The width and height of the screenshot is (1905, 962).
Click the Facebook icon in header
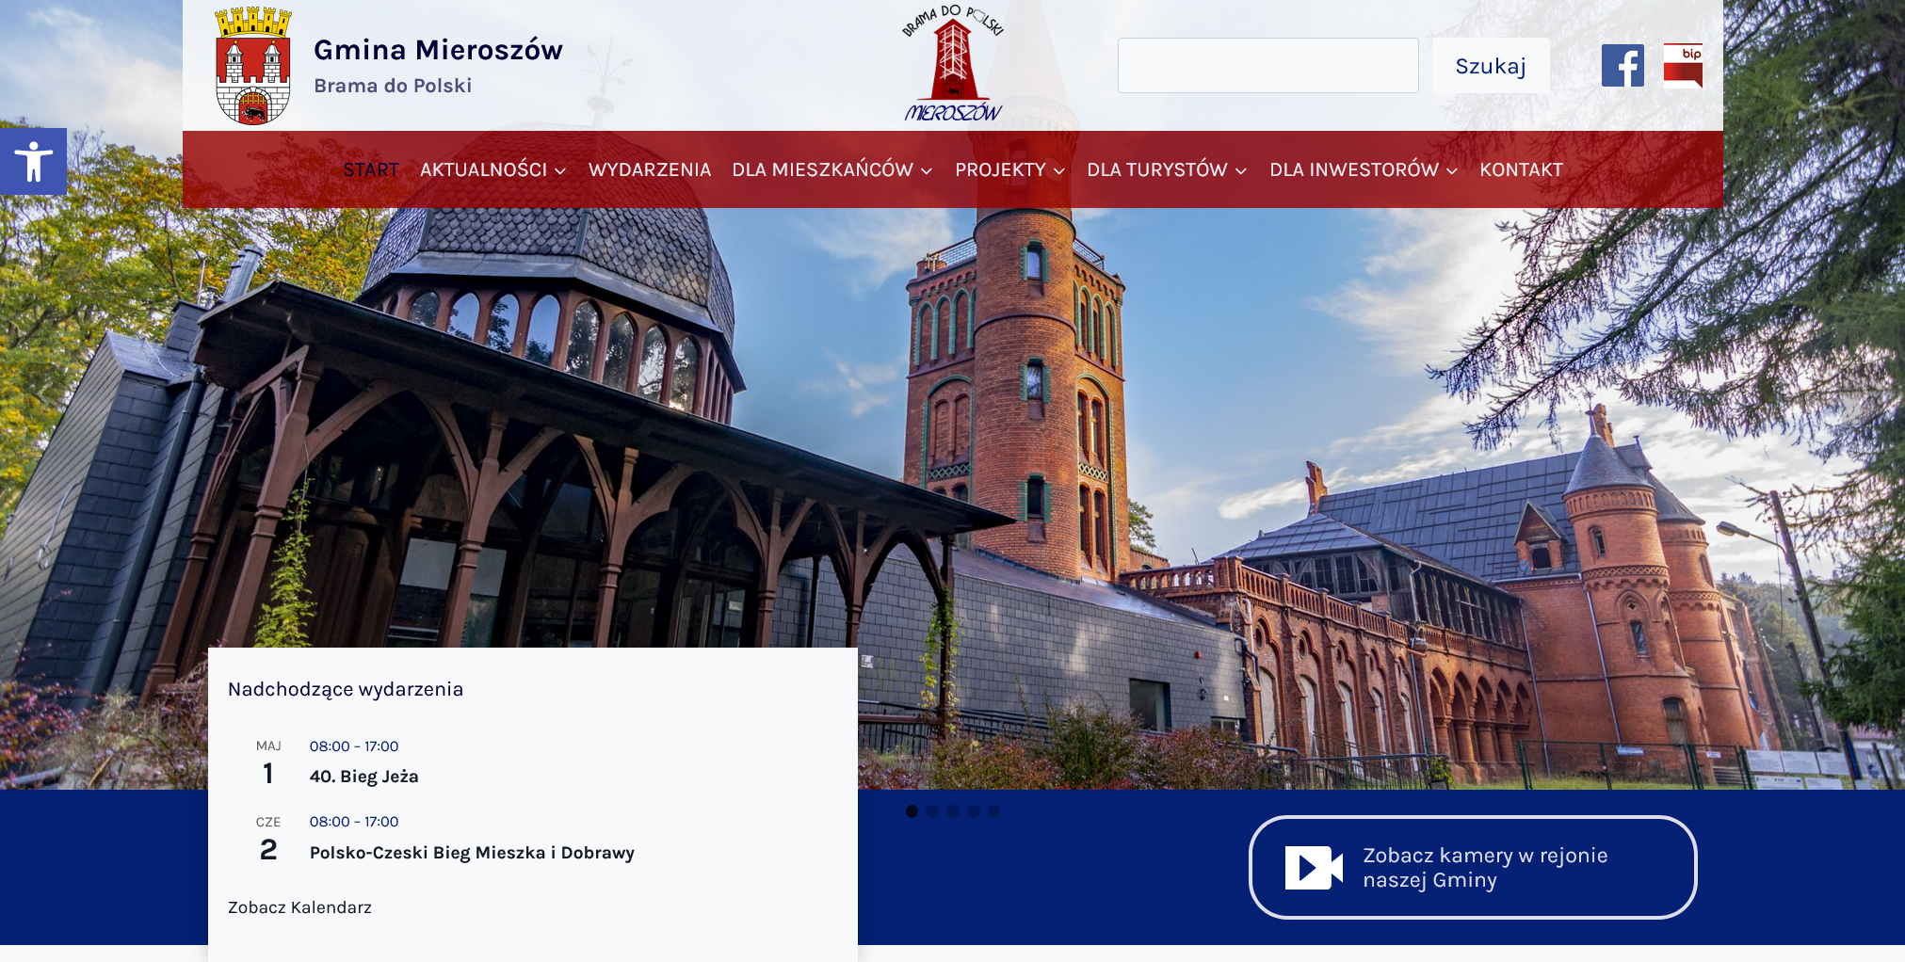coord(1622,66)
